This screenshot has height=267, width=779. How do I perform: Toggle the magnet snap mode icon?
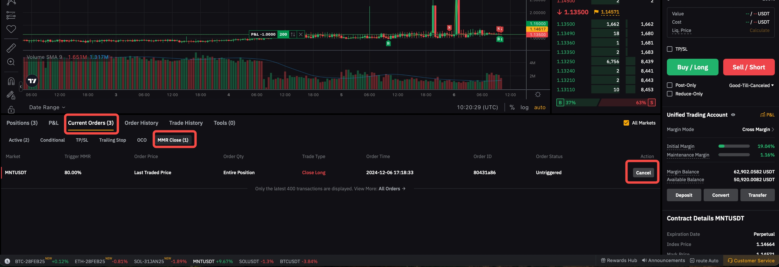[11, 81]
